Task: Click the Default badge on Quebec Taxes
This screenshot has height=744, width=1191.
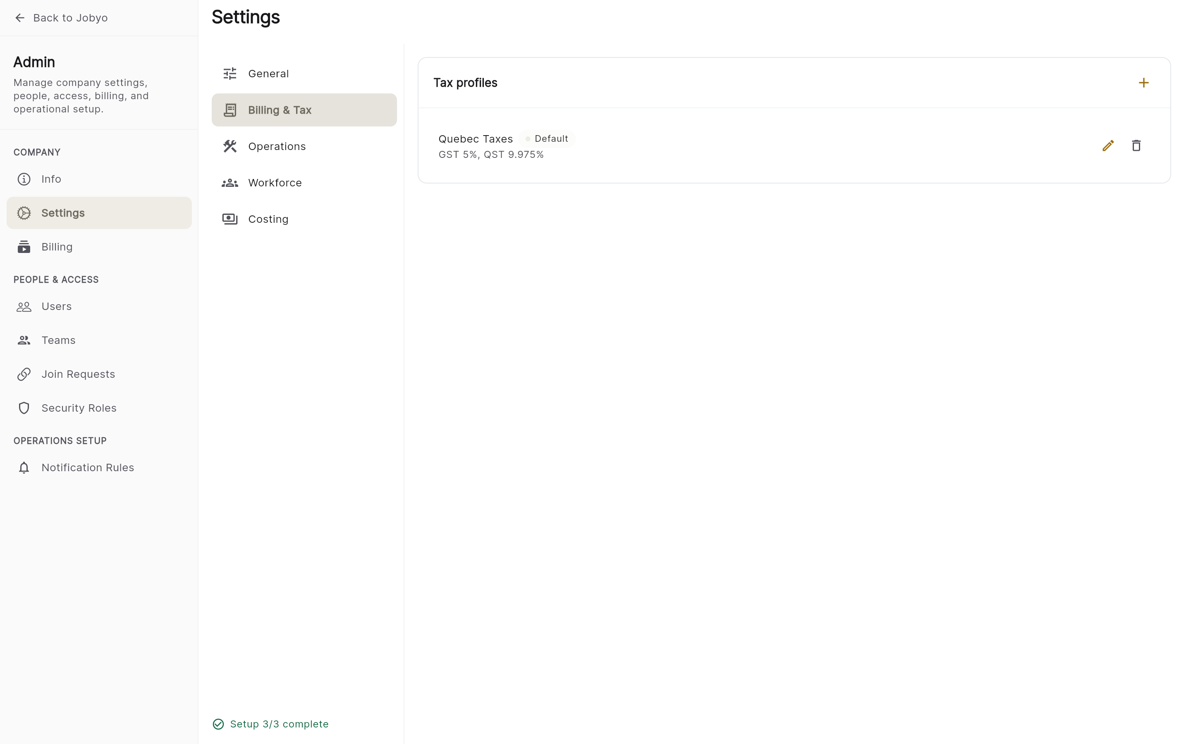Action: (x=547, y=139)
